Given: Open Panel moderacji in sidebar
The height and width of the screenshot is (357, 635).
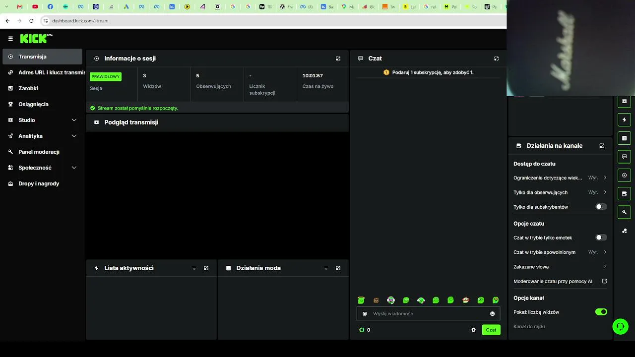Looking at the screenshot, I should pos(42,152).
